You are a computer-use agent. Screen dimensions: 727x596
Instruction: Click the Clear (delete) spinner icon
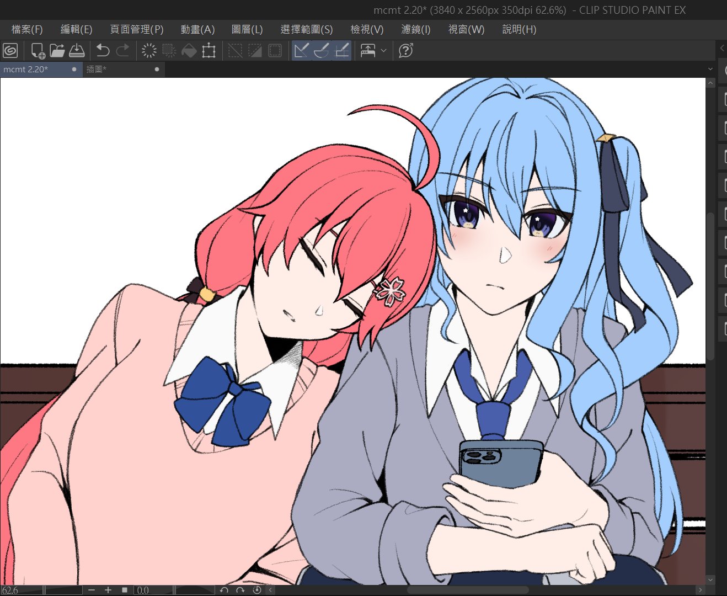click(149, 51)
